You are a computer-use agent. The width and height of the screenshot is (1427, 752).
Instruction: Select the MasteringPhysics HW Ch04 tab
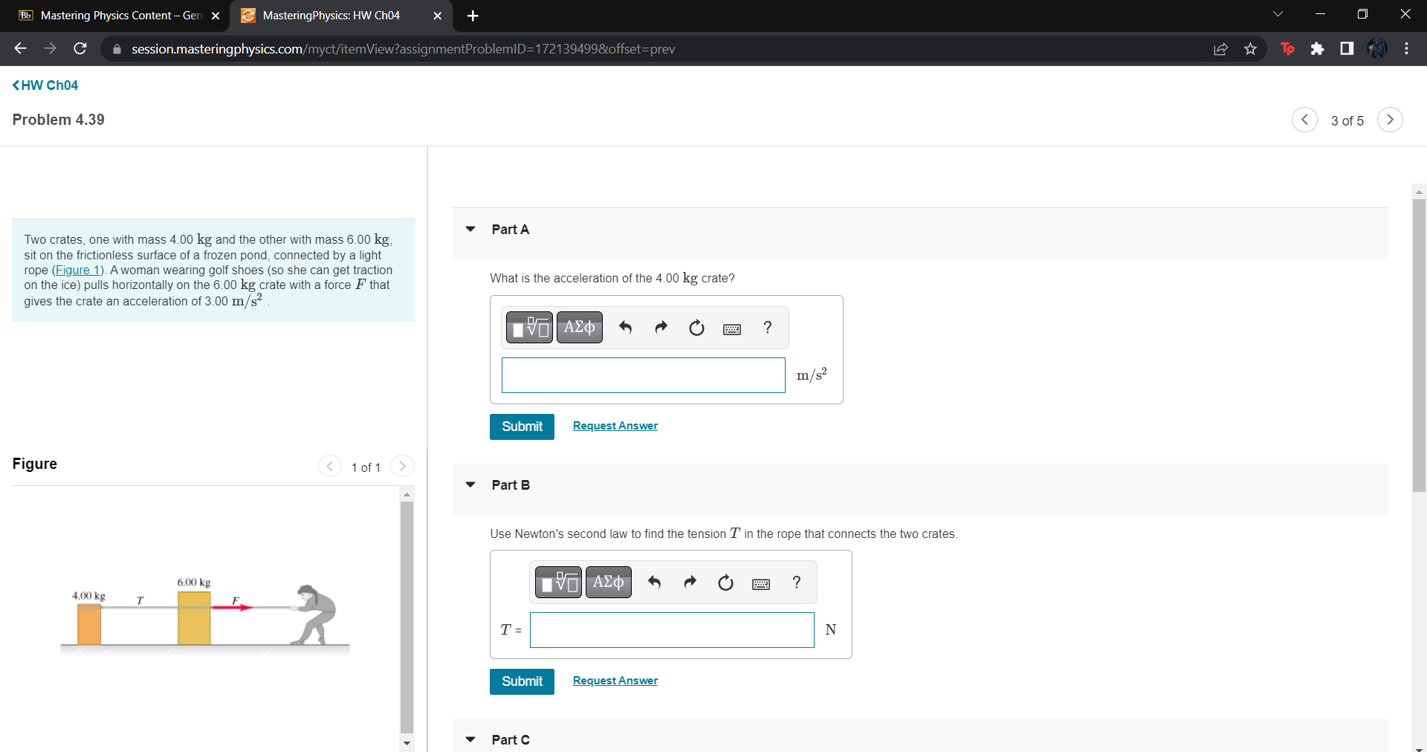coord(331,15)
